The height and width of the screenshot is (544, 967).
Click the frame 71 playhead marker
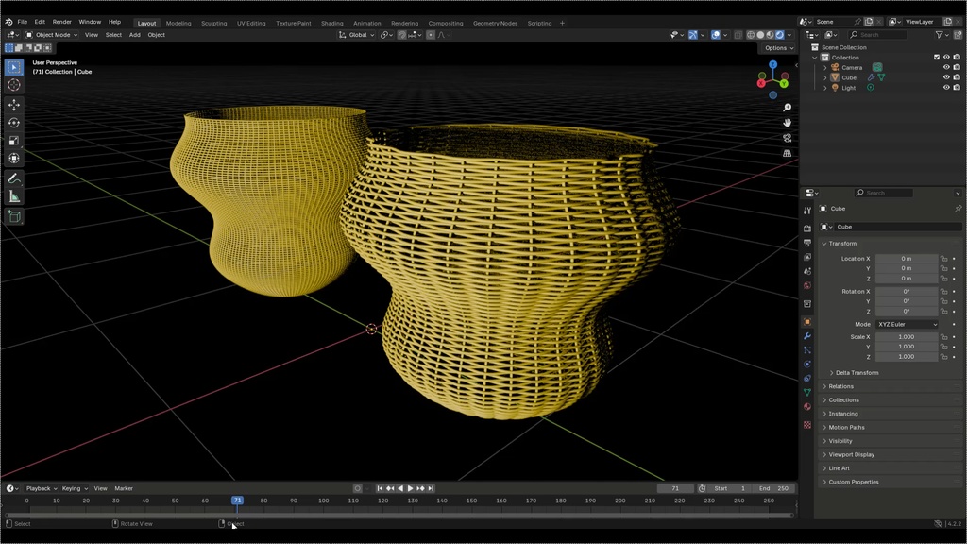(x=237, y=501)
